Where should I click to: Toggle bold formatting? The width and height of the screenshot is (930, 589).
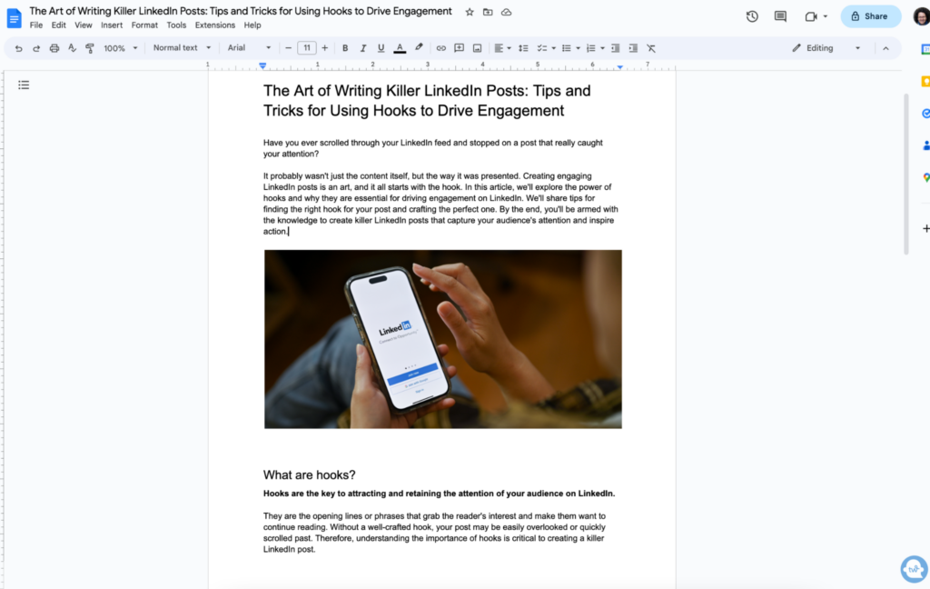pos(345,48)
